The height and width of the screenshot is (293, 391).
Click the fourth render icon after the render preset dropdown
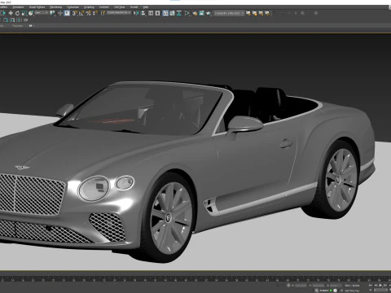(x=267, y=13)
